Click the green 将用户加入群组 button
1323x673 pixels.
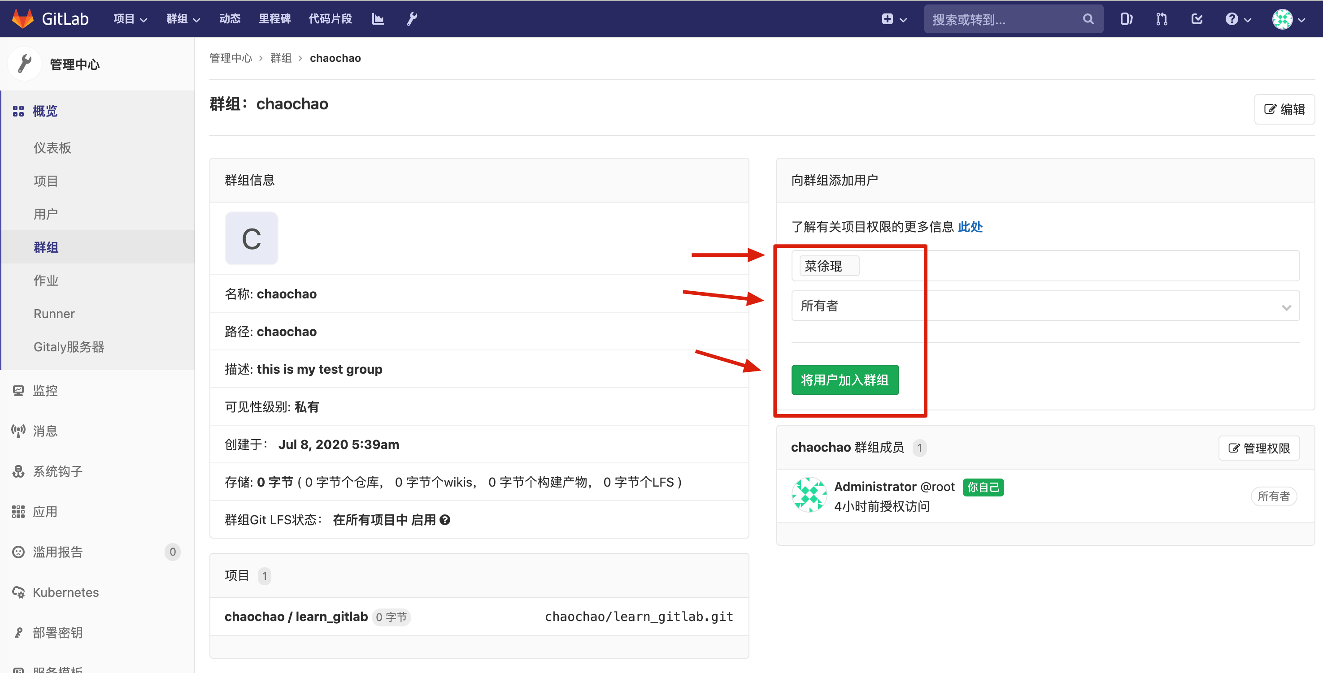click(x=845, y=380)
